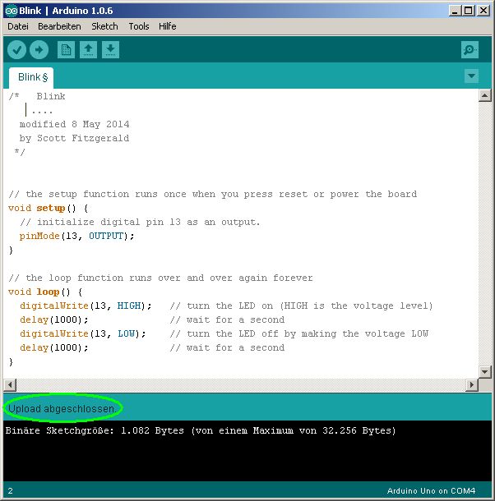Select the Blink sketch tab
Viewport: 495px width, 501px height.
coord(31,78)
